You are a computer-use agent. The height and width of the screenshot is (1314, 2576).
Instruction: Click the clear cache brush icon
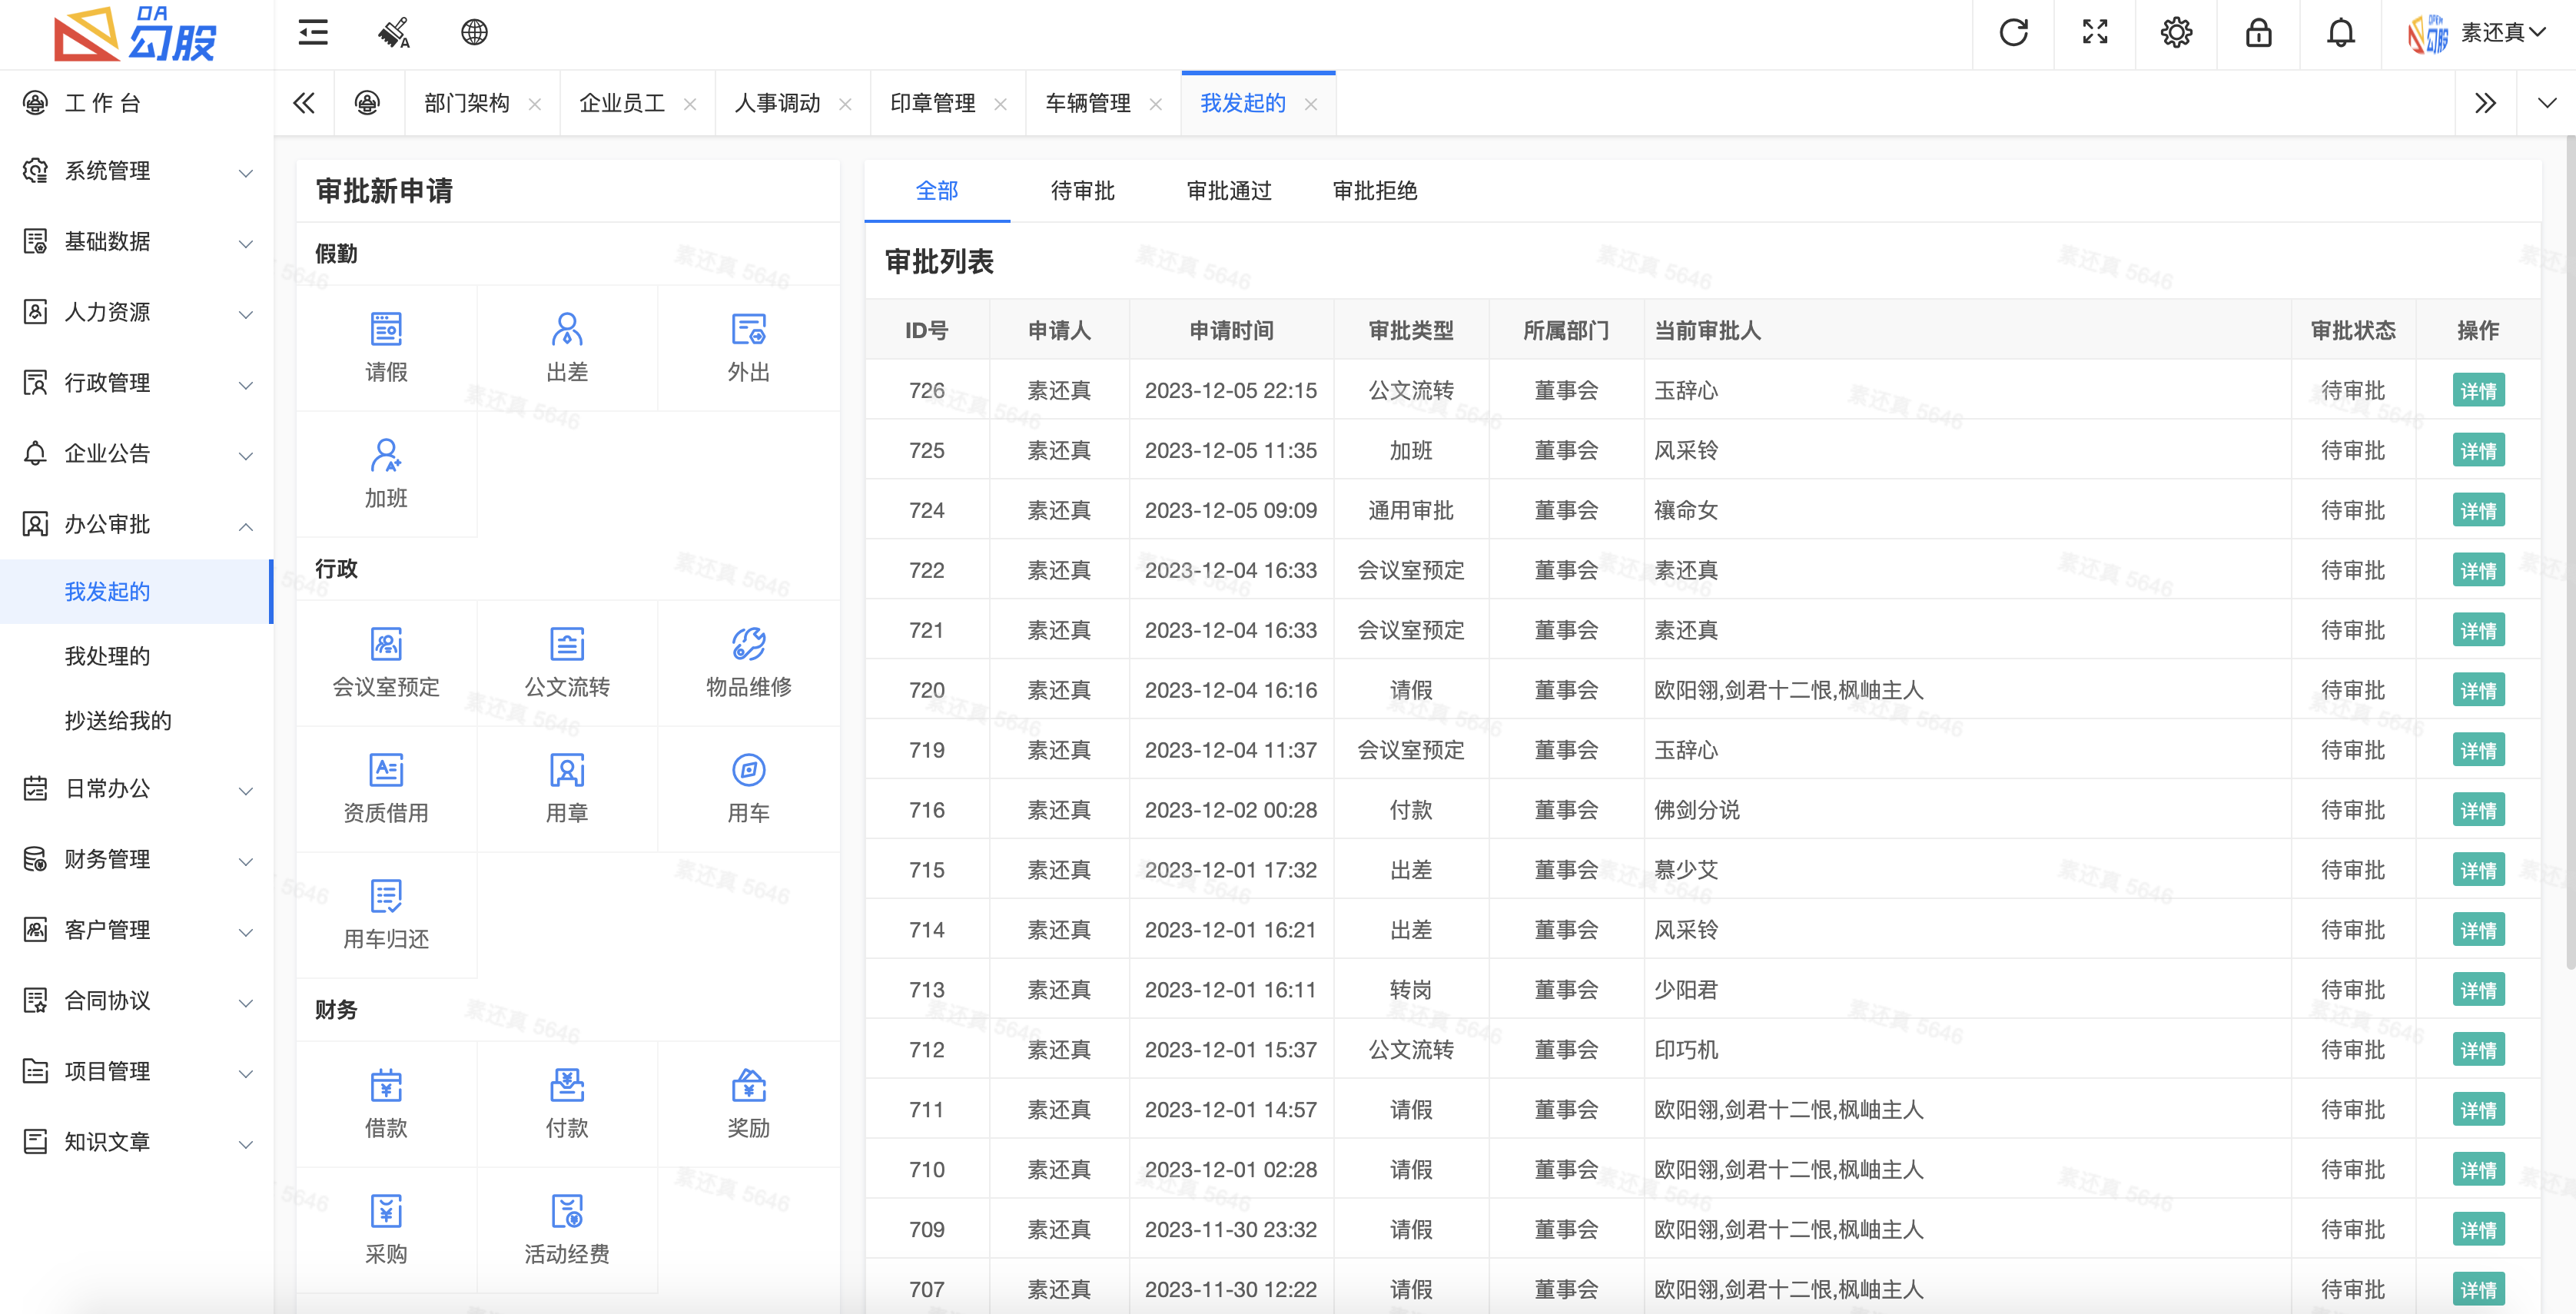tap(394, 33)
